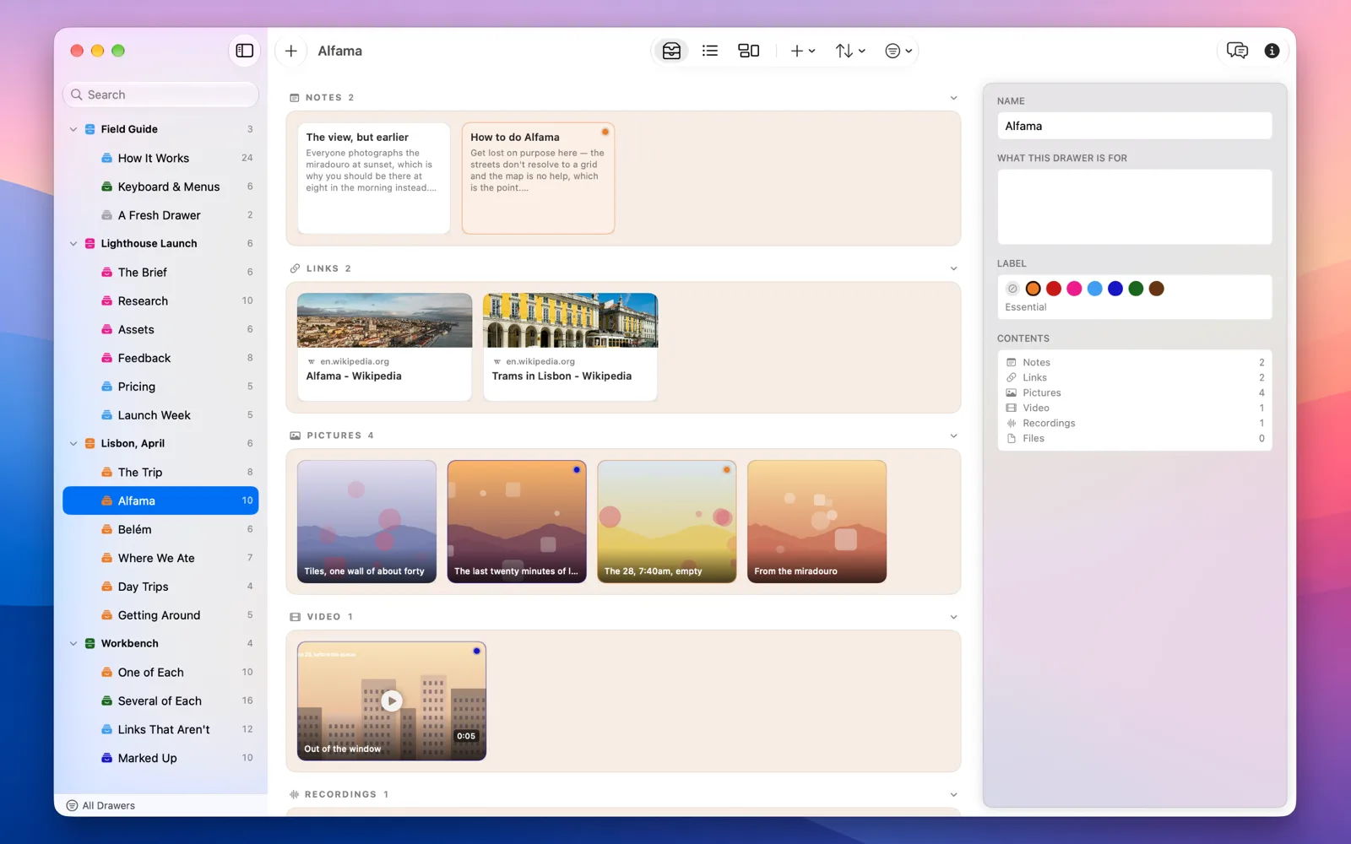Select the picture From the miradouro
The width and height of the screenshot is (1351, 844).
click(x=817, y=522)
